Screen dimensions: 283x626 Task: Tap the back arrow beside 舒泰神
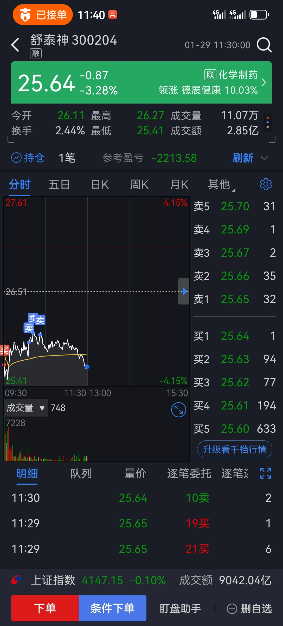pyautogui.click(x=15, y=45)
